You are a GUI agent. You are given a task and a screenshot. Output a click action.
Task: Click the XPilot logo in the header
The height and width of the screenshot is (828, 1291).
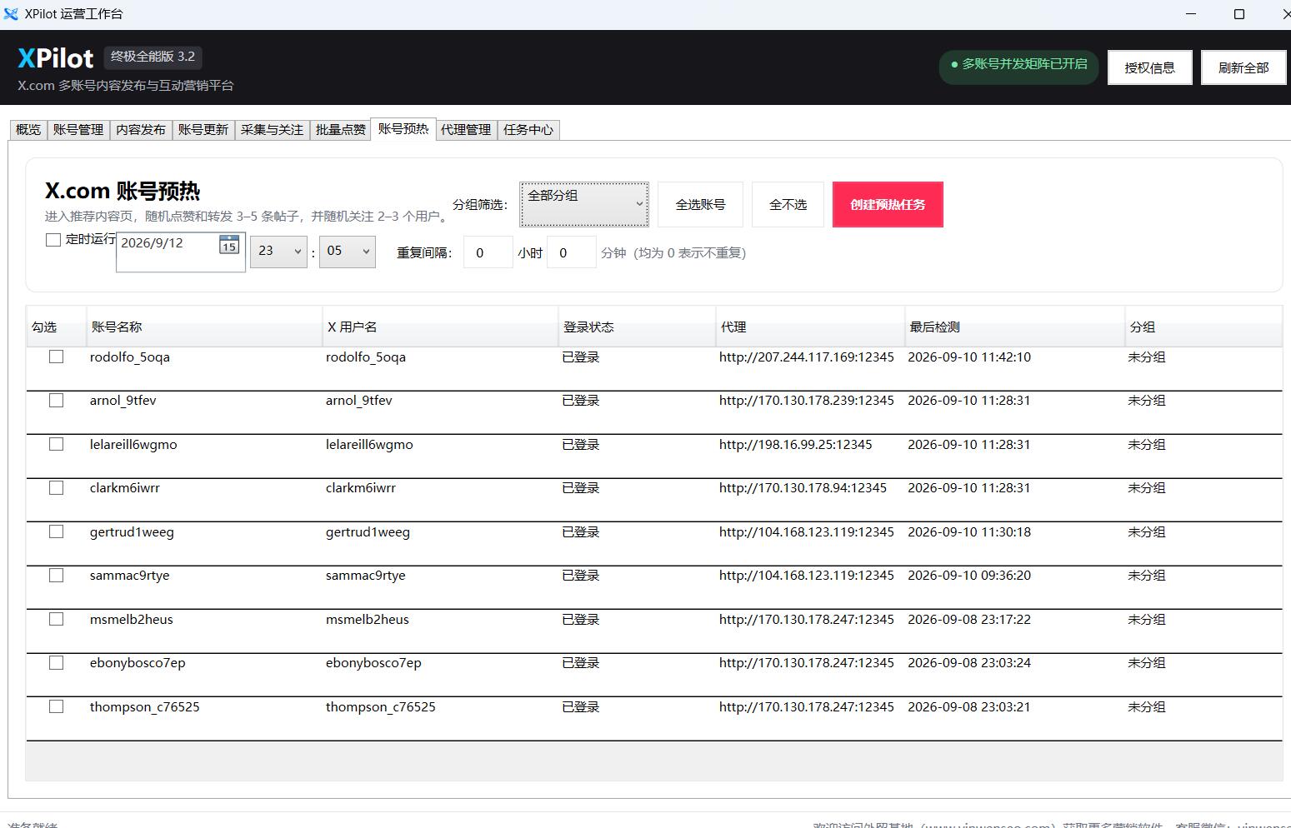coord(56,58)
